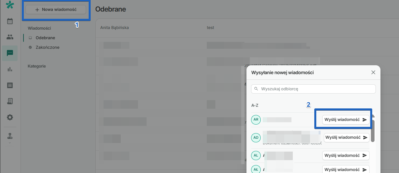Image resolution: width=399 pixels, height=173 pixels.
Task: Open the message from Anita Bąbińska
Action: click(114, 28)
